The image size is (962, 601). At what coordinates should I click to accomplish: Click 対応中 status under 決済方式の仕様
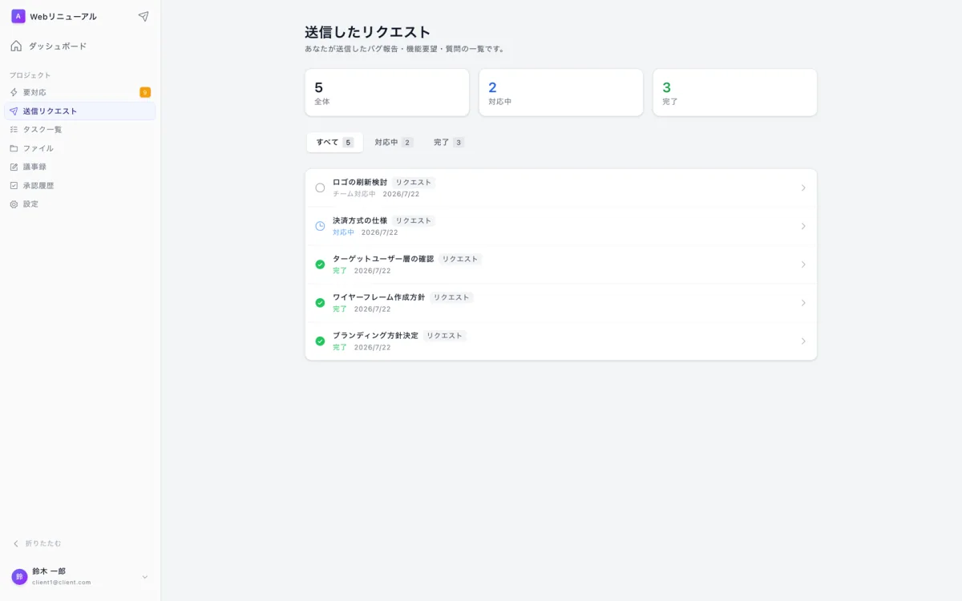click(x=343, y=232)
